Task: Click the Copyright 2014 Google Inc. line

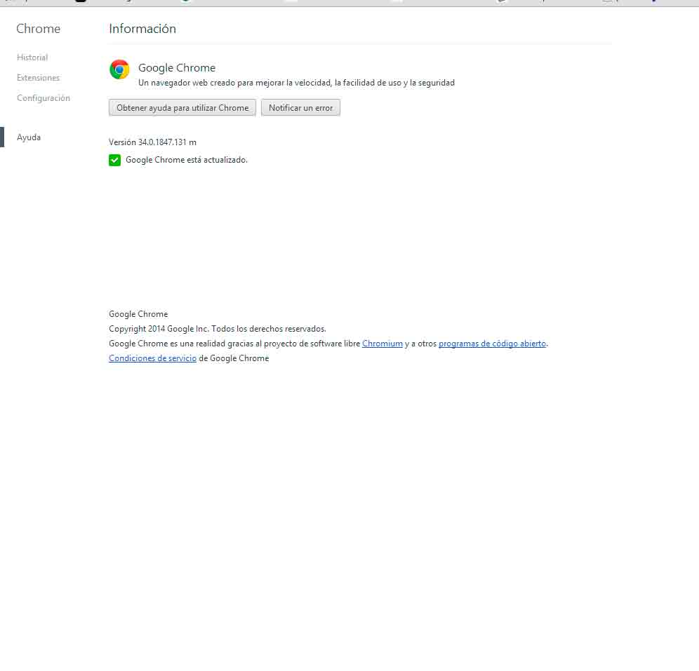Action: 217,329
